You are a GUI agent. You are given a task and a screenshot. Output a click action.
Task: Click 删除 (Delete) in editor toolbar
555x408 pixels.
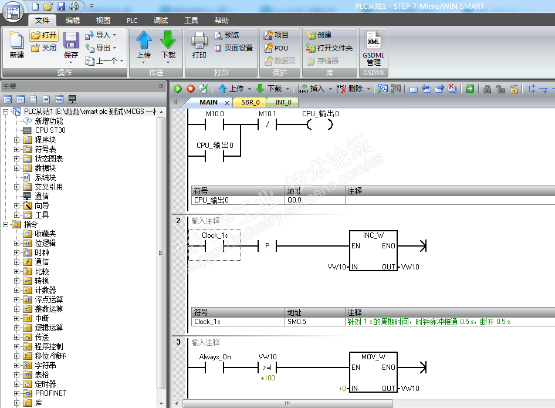[350, 89]
